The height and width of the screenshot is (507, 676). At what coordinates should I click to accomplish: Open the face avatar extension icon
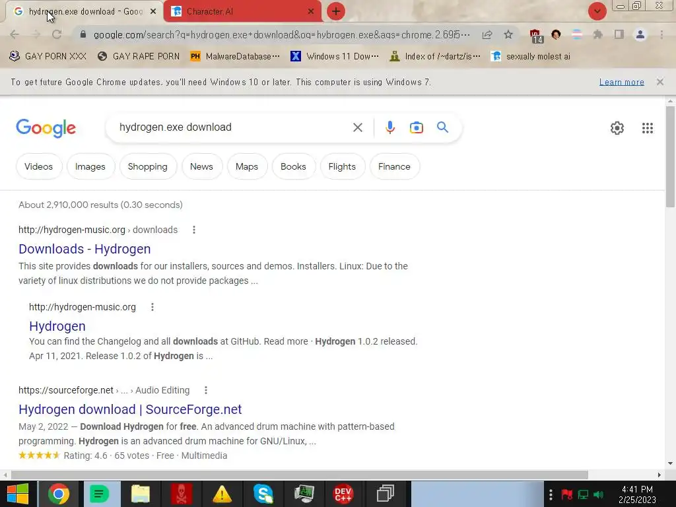tap(556, 34)
